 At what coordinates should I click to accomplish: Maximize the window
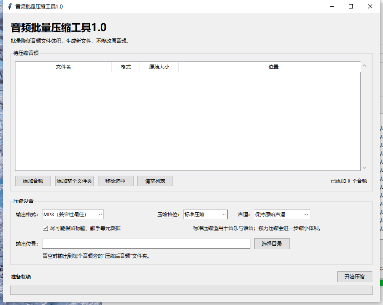351,6
